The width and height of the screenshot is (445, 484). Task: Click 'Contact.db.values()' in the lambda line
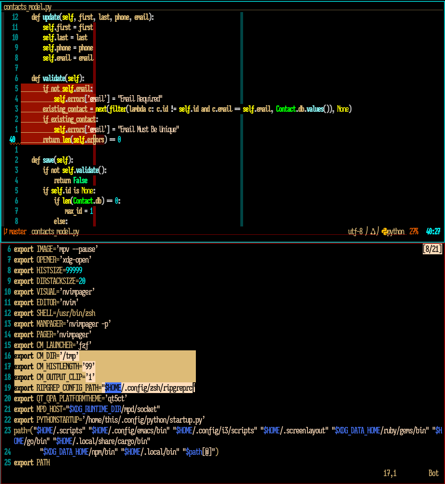coord(304,109)
